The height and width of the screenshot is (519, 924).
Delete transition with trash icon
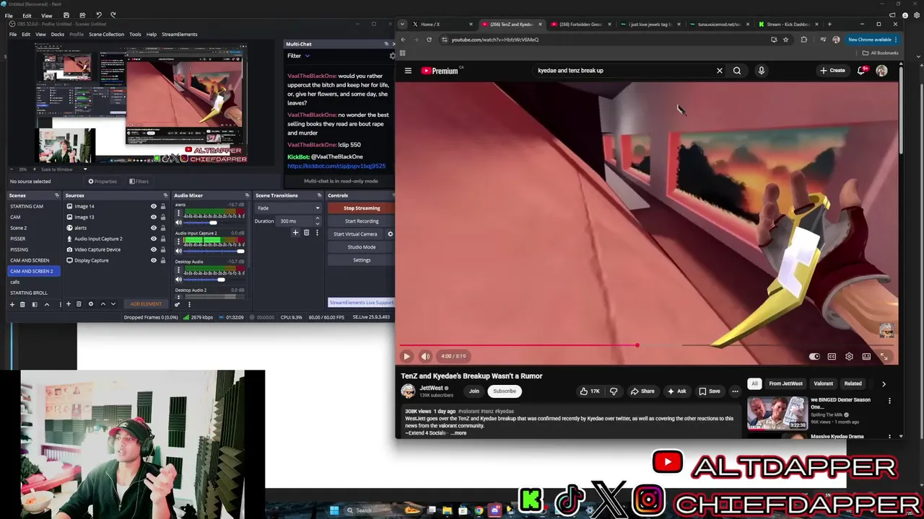point(306,233)
